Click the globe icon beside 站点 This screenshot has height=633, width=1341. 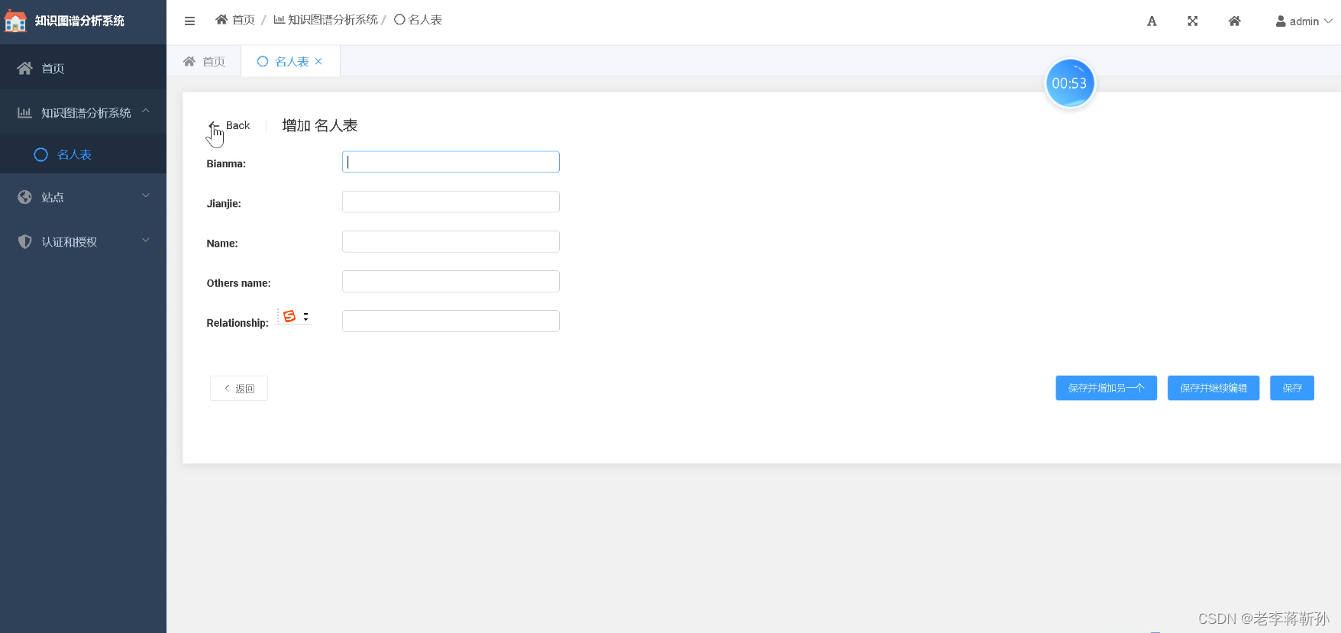[x=25, y=197]
